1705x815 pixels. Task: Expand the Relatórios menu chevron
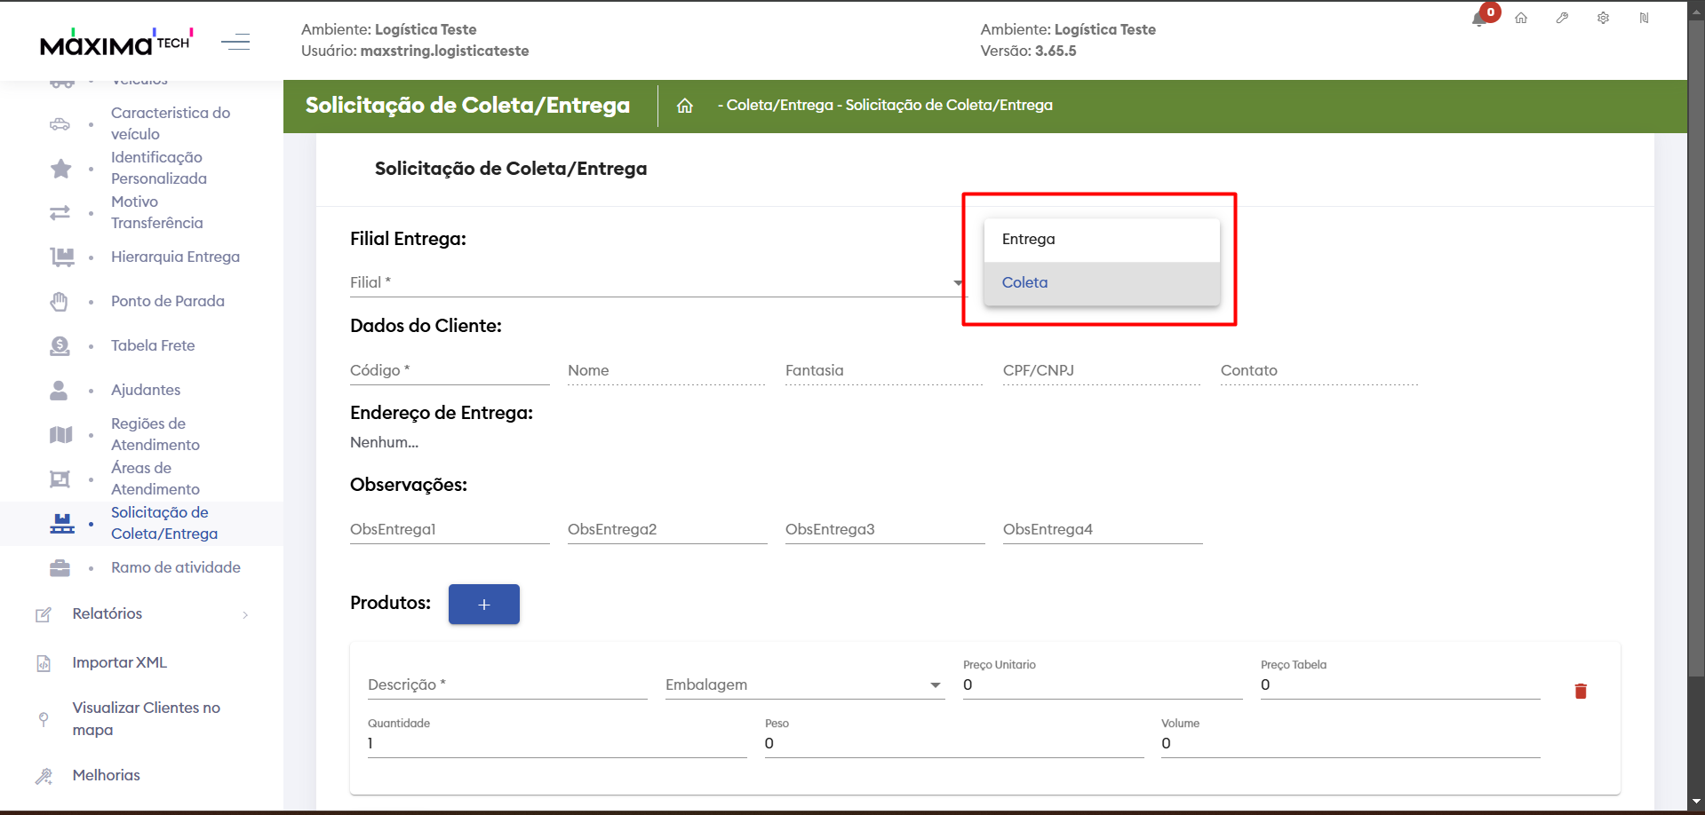245,614
